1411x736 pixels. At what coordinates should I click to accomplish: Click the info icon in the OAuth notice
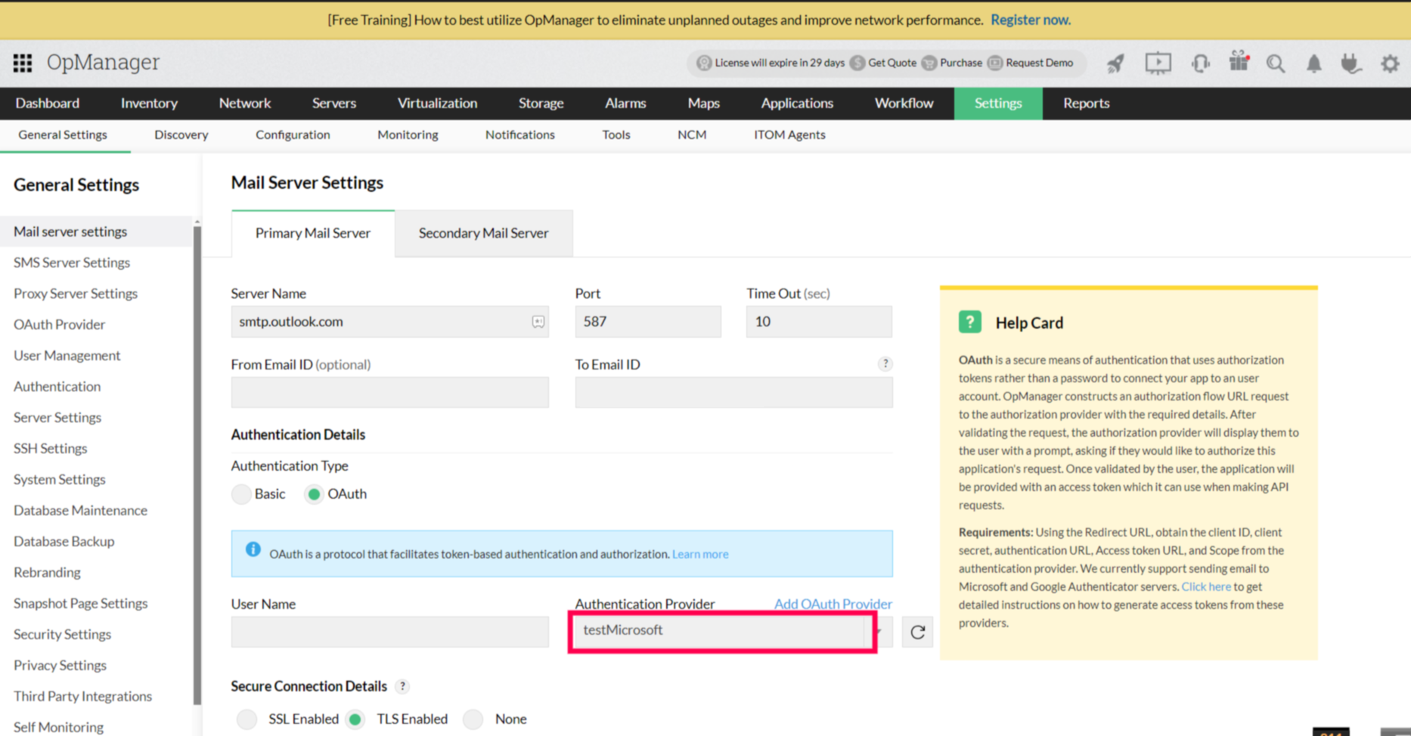coord(253,549)
